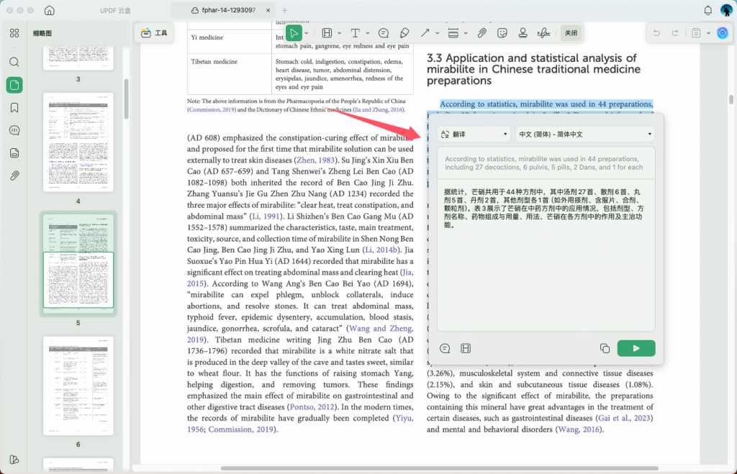This screenshot has width=737, height=474.
Task: Copy the translated text
Action: point(605,348)
